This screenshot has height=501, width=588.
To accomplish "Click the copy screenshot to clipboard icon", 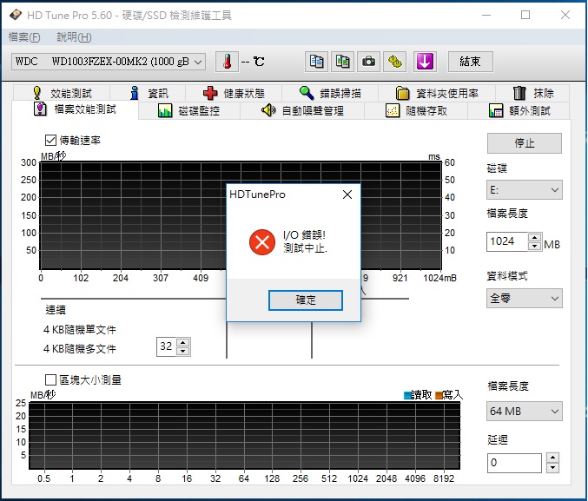I will [x=342, y=62].
